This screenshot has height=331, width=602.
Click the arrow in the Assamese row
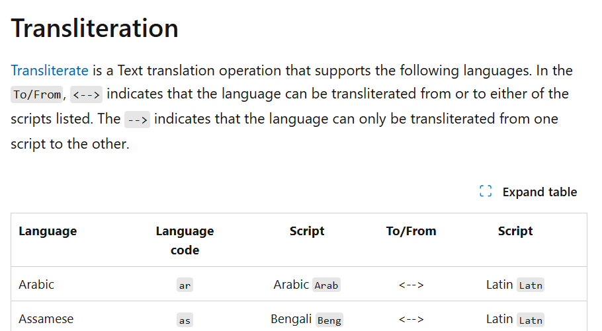click(411, 320)
